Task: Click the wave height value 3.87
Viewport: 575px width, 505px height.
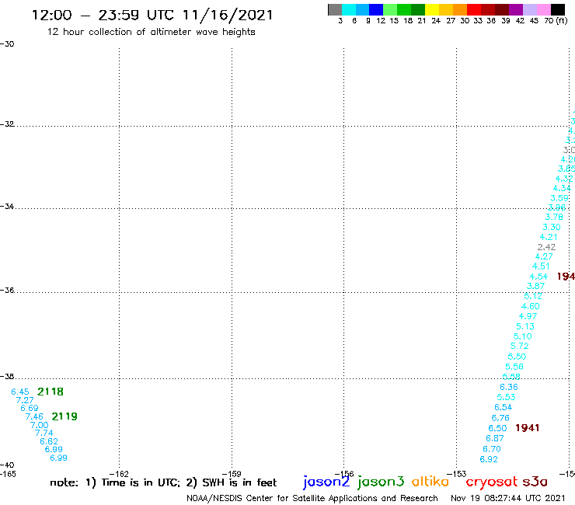Action: point(536,286)
